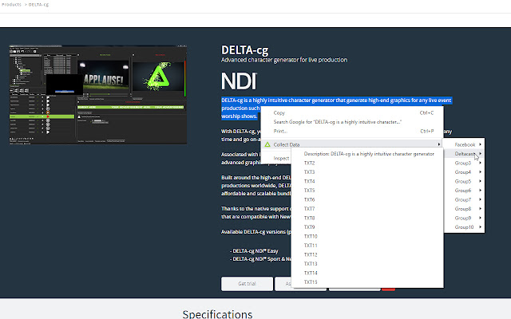Expand the Group5 submenu

click(465, 181)
